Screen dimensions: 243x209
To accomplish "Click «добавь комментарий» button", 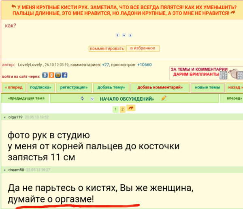I will [160, 87].
